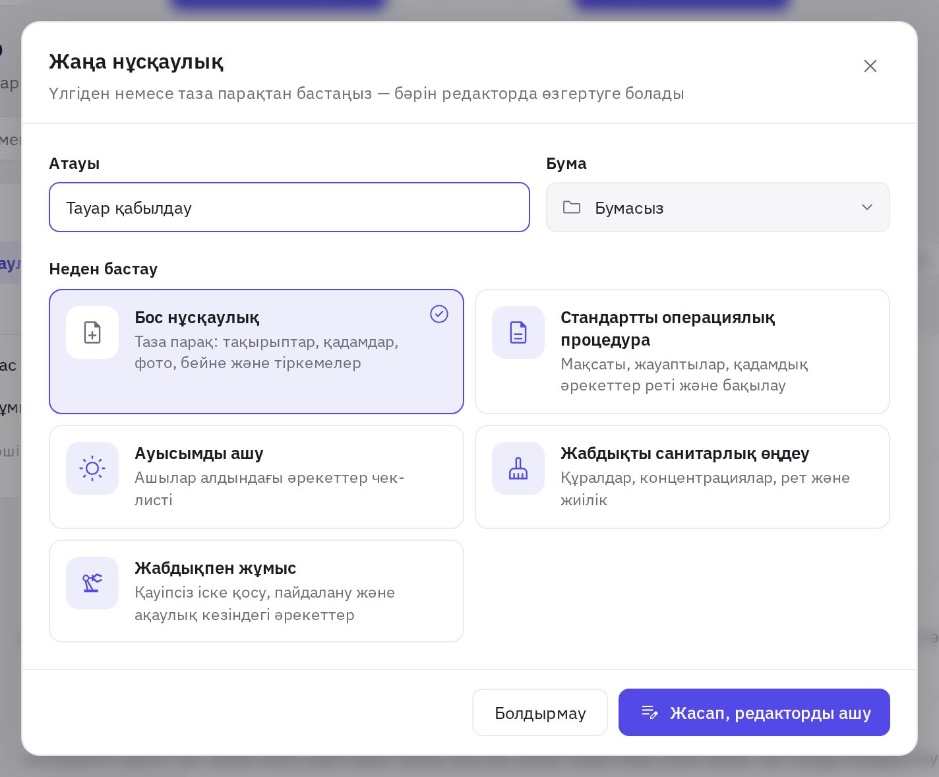Choose the Жабдықпен жұмыс template
This screenshot has height=777, width=939.
click(257, 591)
